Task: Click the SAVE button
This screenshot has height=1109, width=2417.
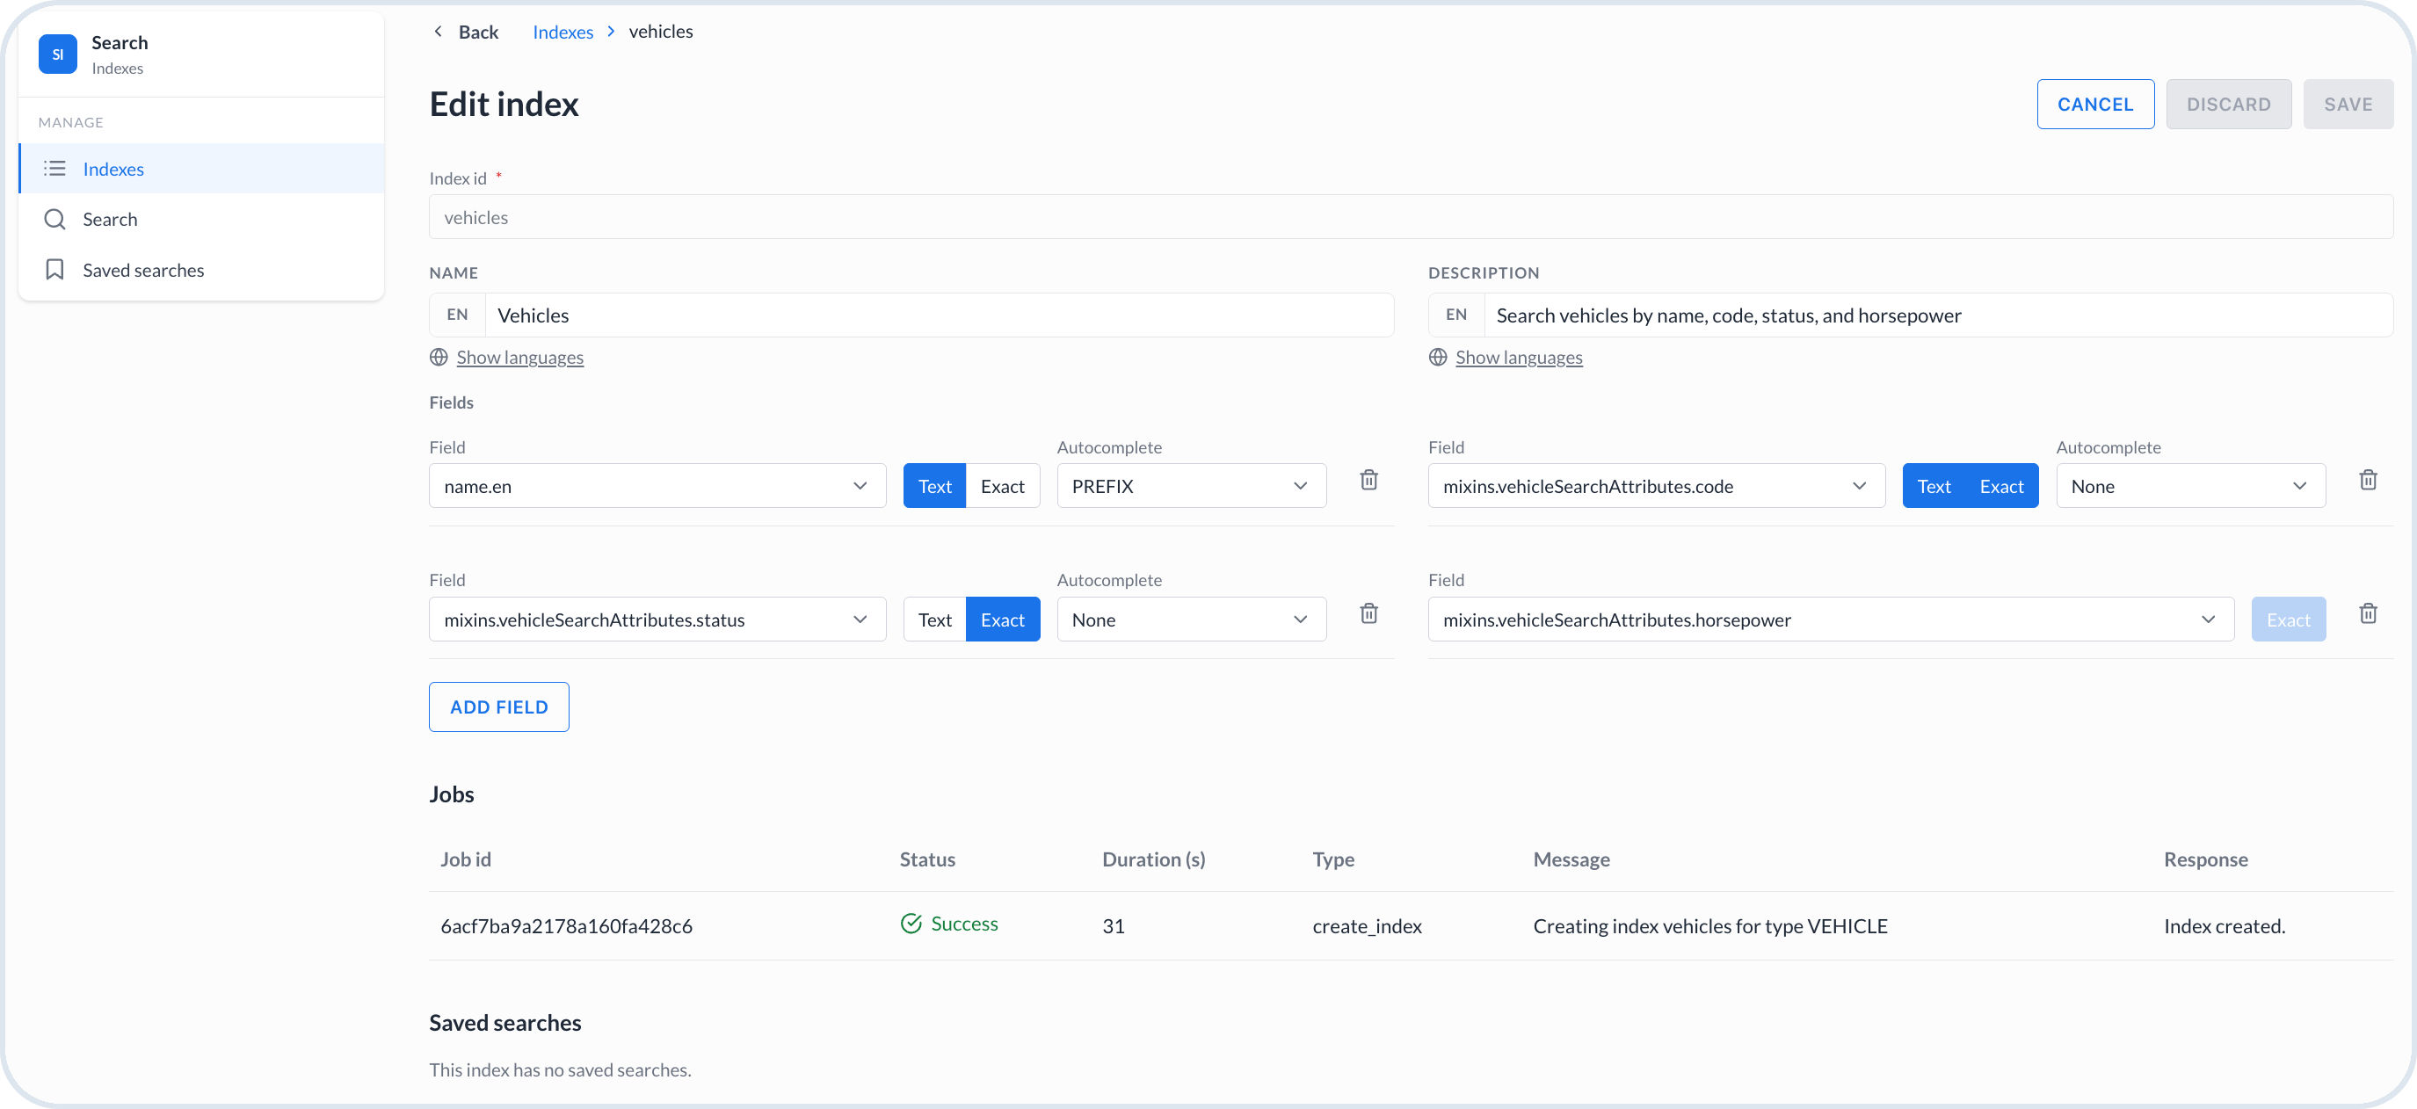Action: 2348,105
